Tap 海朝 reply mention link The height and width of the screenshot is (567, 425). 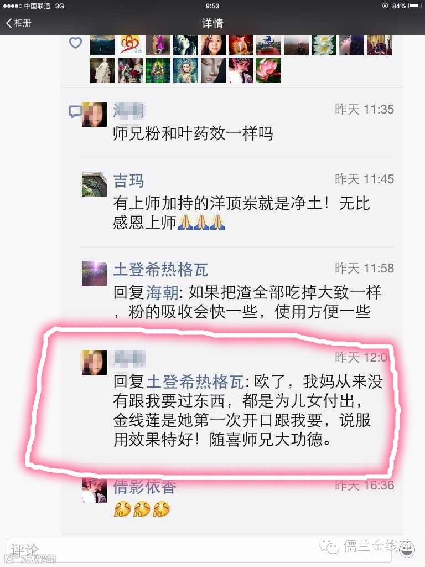pyautogui.click(x=162, y=292)
